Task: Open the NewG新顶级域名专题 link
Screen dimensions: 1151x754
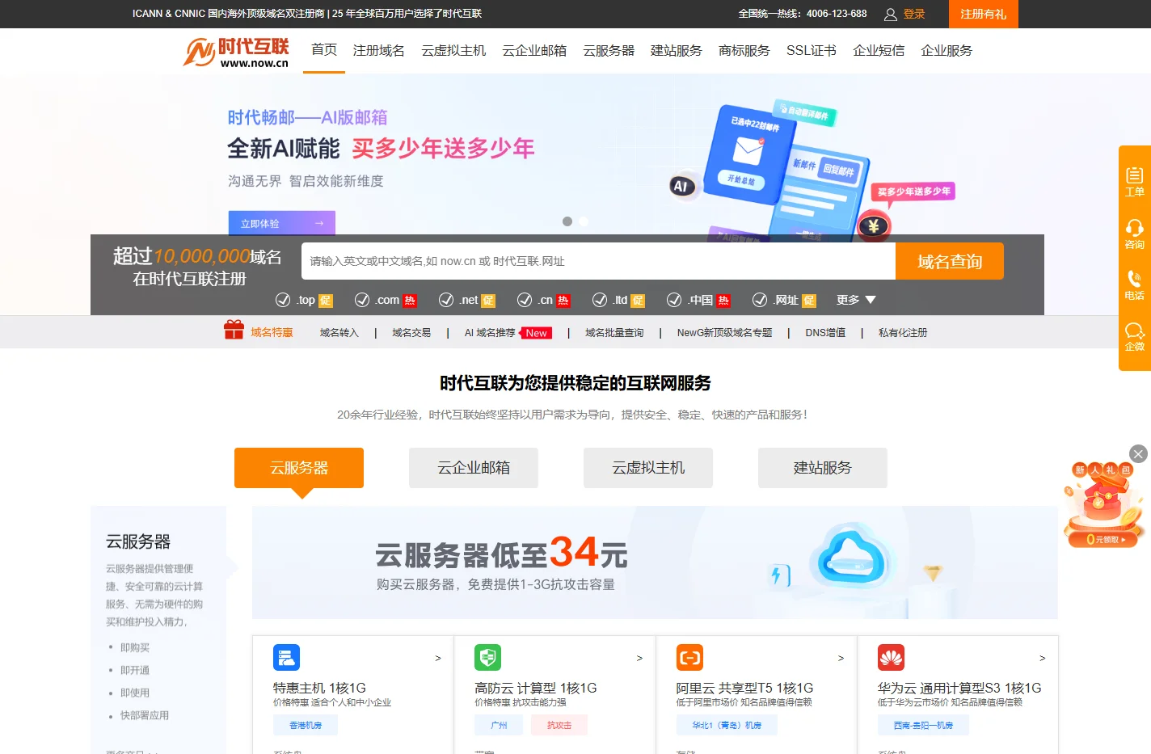Action: pyautogui.click(x=724, y=332)
